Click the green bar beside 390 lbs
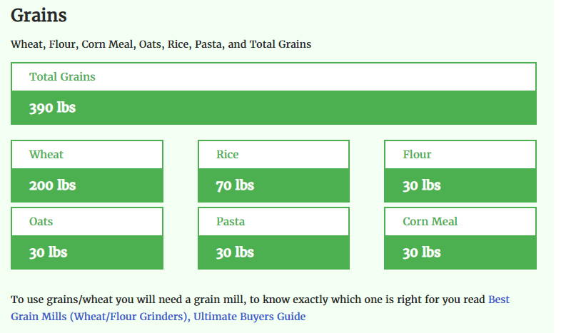Screen dimensions: 571x333 point(321,108)
